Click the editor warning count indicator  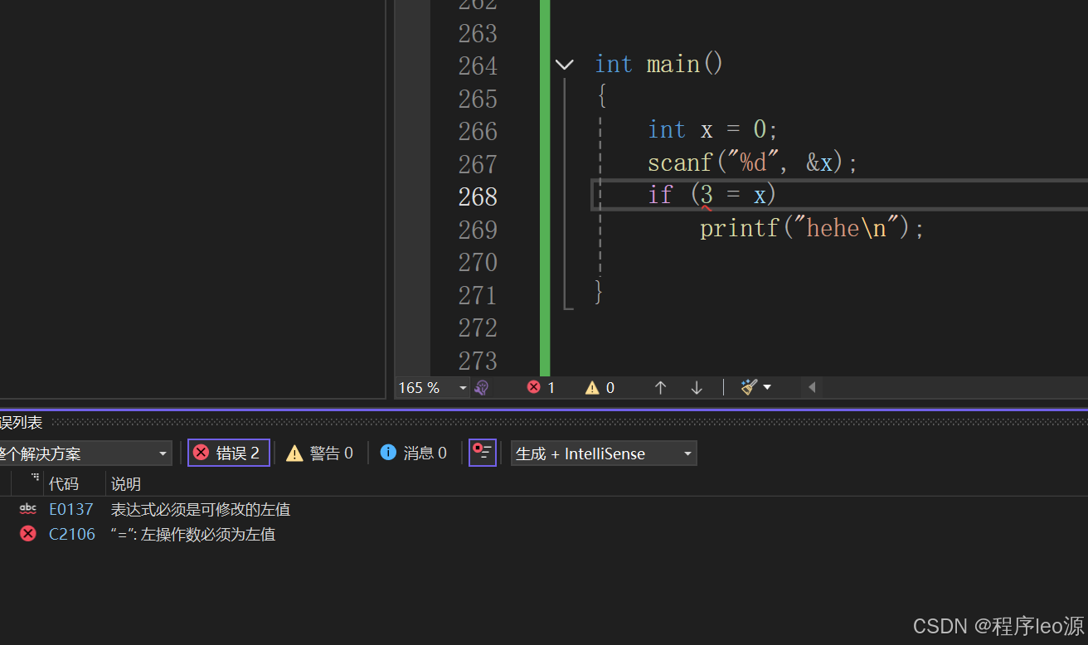(600, 387)
